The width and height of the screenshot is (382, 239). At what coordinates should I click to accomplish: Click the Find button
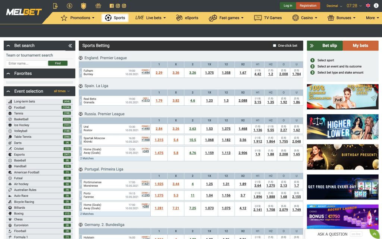click(x=58, y=63)
